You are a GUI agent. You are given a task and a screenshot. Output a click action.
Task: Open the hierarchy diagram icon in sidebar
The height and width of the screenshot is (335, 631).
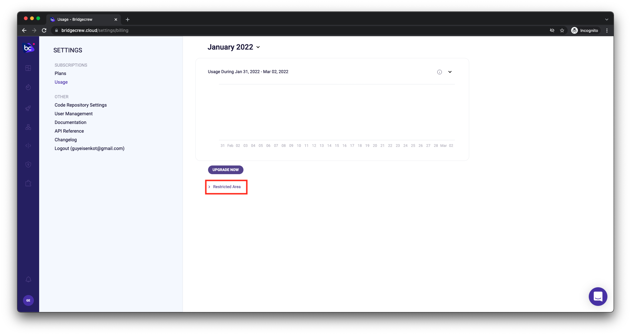(x=28, y=127)
